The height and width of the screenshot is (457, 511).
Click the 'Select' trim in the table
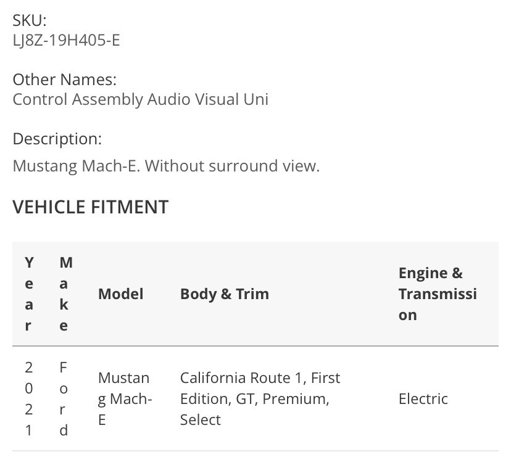[200, 420]
